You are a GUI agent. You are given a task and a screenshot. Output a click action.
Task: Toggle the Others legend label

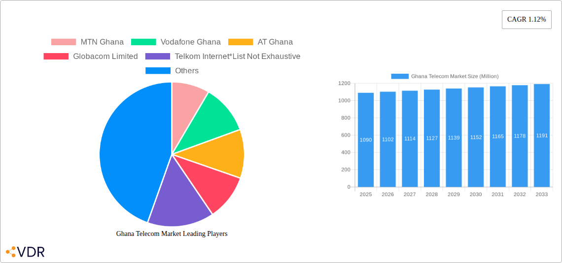pos(187,71)
